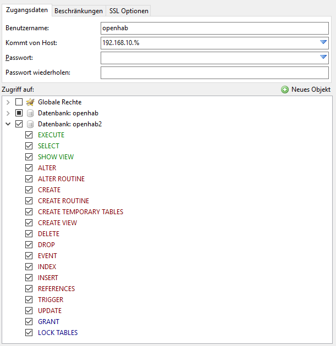The width and height of the screenshot is (336, 346).
Task: Click the database icon for openhab2
Action: (30, 124)
